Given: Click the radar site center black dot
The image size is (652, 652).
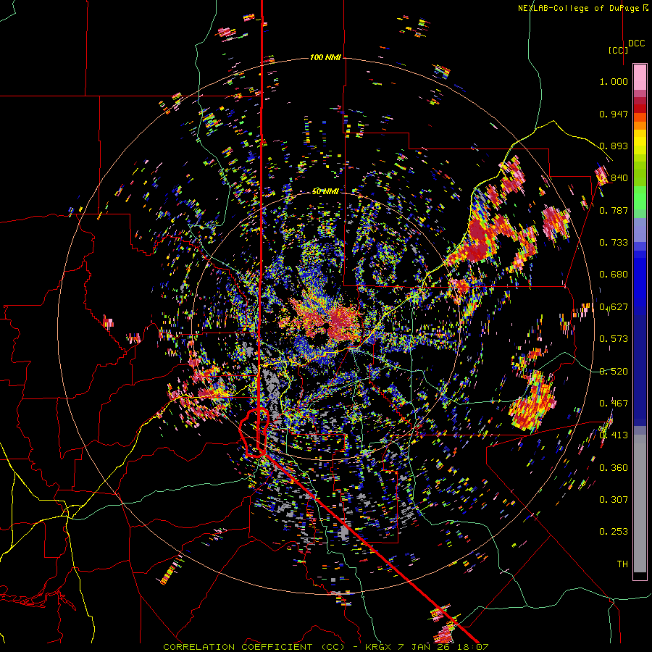Looking at the screenshot, I should click(325, 325).
